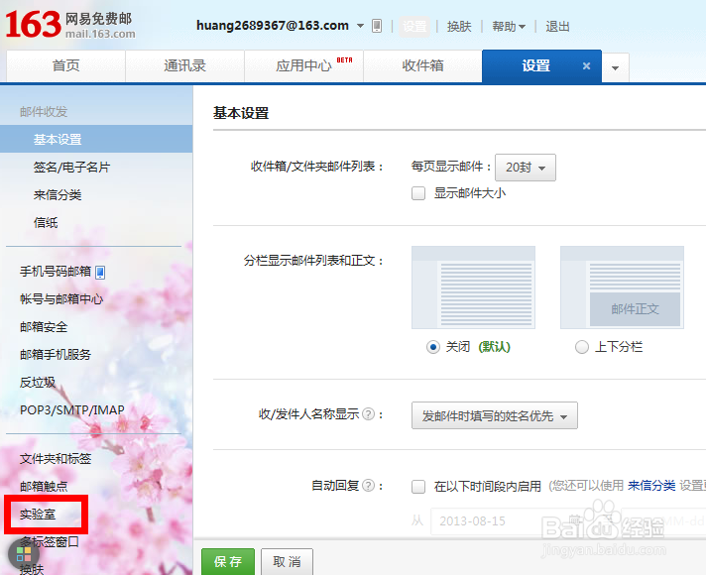
Task: Expand the extra tabs dropdown arrow
Action: (615, 68)
